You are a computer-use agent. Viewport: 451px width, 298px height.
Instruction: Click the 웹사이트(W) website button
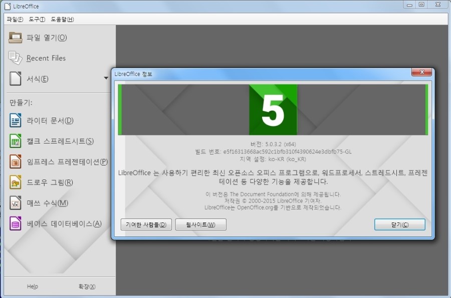(x=201, y=224)
